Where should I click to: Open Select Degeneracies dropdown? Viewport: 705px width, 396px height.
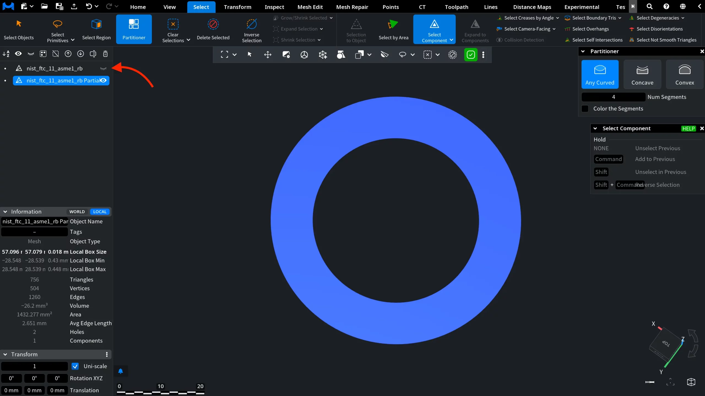click(683, 18)
